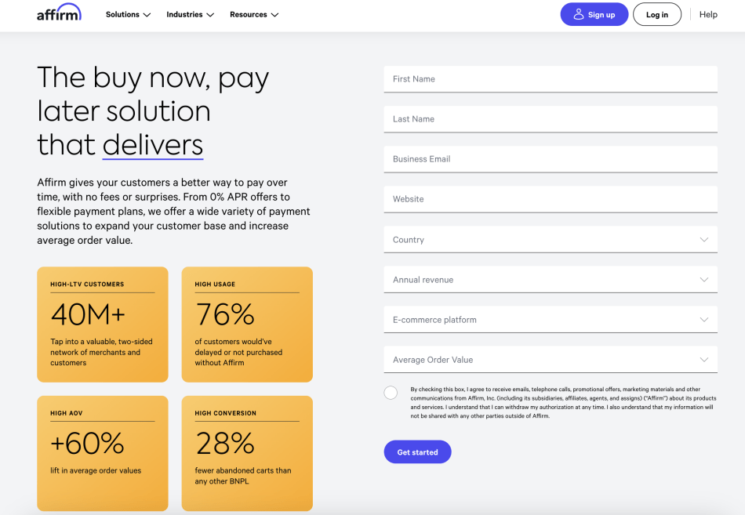The width and height of the screenshot is (745, 515).
Task: Select the Business Email field
Action: [x=551, y=158]
